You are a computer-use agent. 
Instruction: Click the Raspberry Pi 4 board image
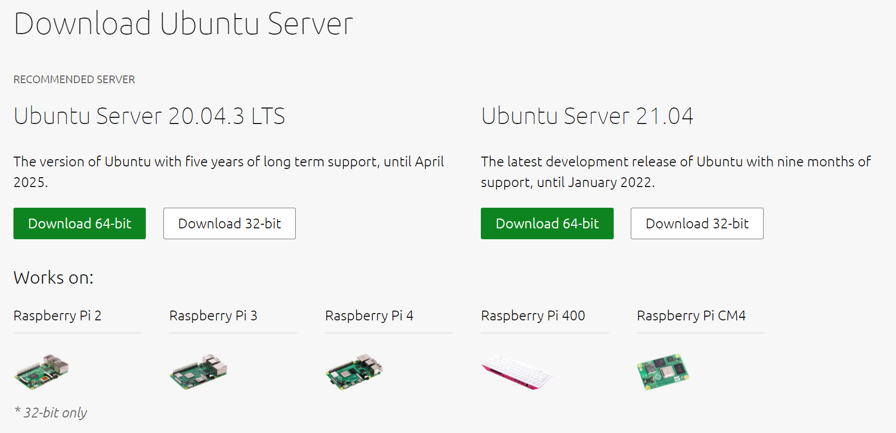(354, 372)
